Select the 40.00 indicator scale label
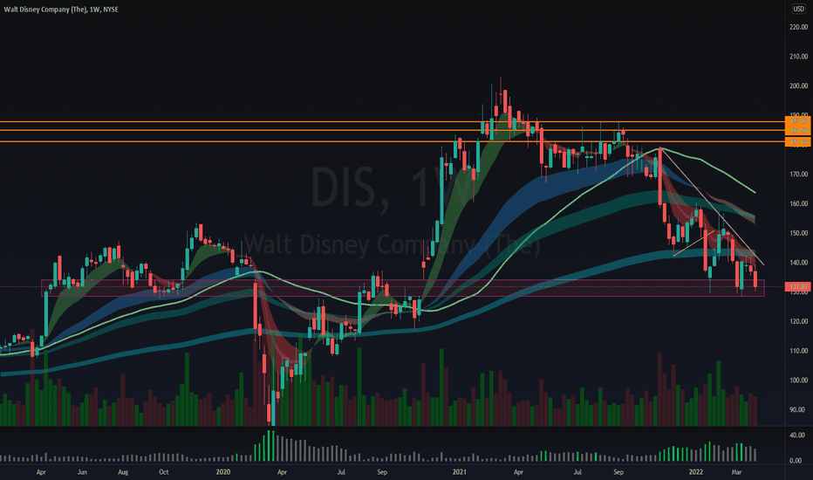813x480 pixels. [x=797, y=435]
